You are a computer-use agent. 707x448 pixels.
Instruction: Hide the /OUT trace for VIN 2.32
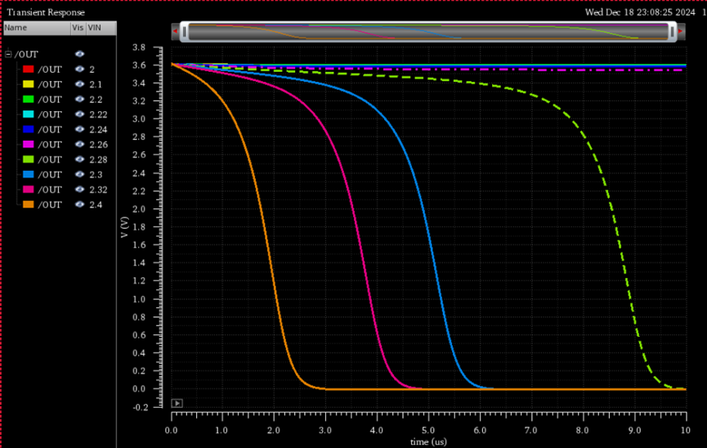point(79,190)
